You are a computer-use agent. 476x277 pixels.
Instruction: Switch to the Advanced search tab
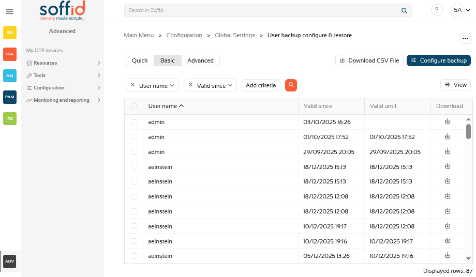tap(200, 60)
